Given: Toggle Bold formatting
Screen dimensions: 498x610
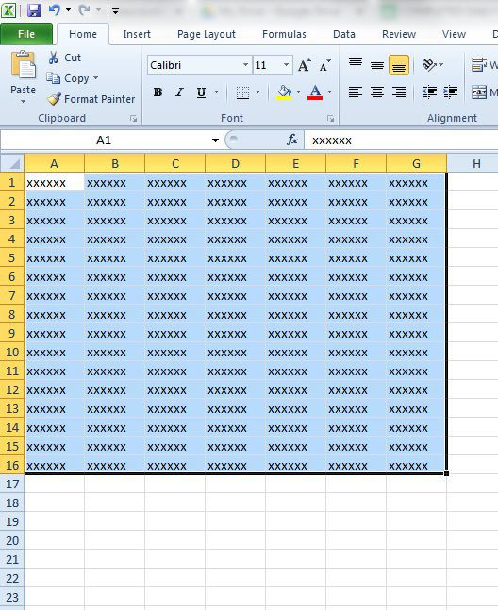Looking at the screenshot, I should click(158, 92).
